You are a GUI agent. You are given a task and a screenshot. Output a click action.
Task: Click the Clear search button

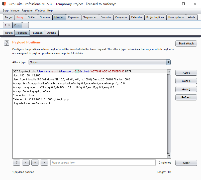coord(186,163)
